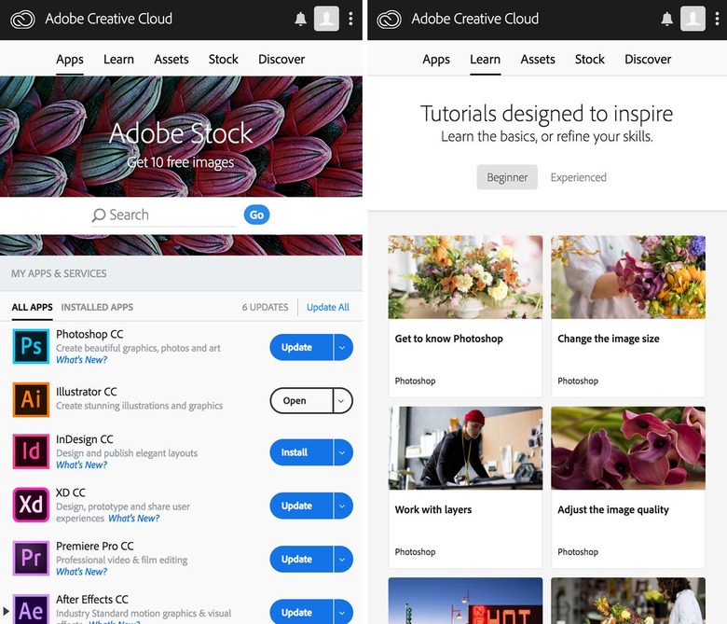Viewport: 727px width, 624px height.
Task: Click the XD CC app icon
Action: click(x=31, y=506)
